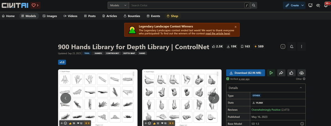Dismiss the Legendary Landscape Contest banner
331x126 pixels.
click(x=236, y=27)
